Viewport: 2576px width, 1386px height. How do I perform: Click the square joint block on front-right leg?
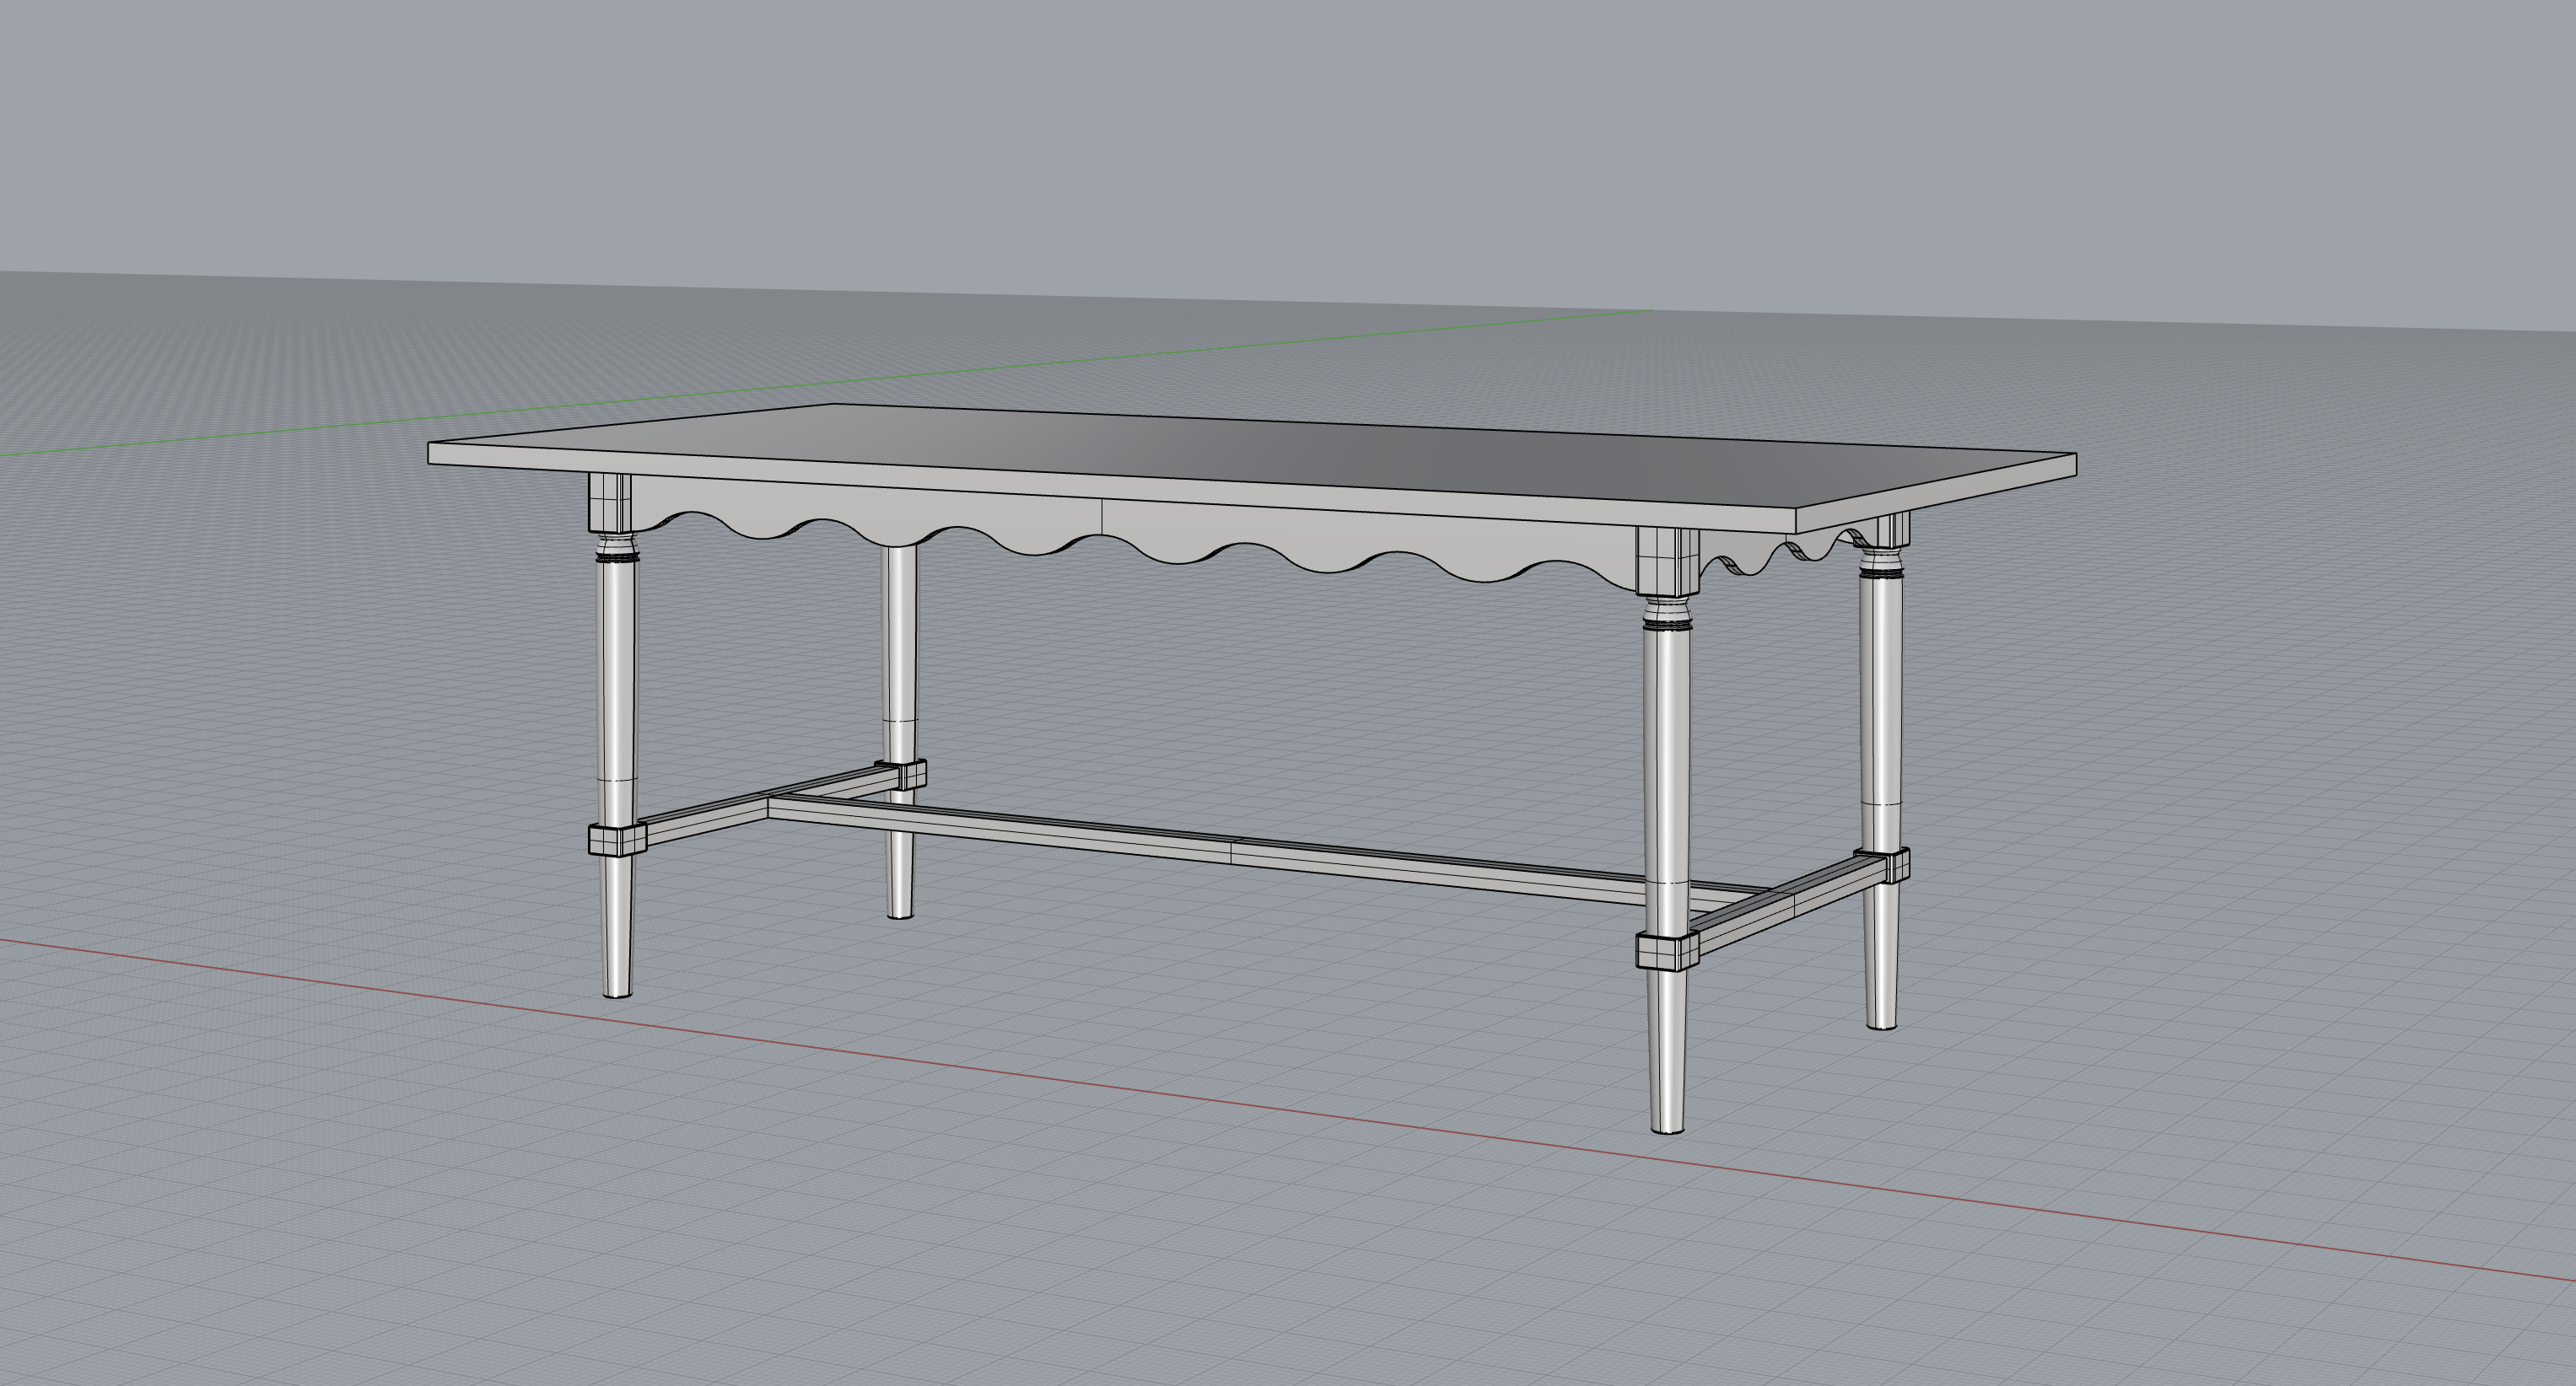point(1668,950)
